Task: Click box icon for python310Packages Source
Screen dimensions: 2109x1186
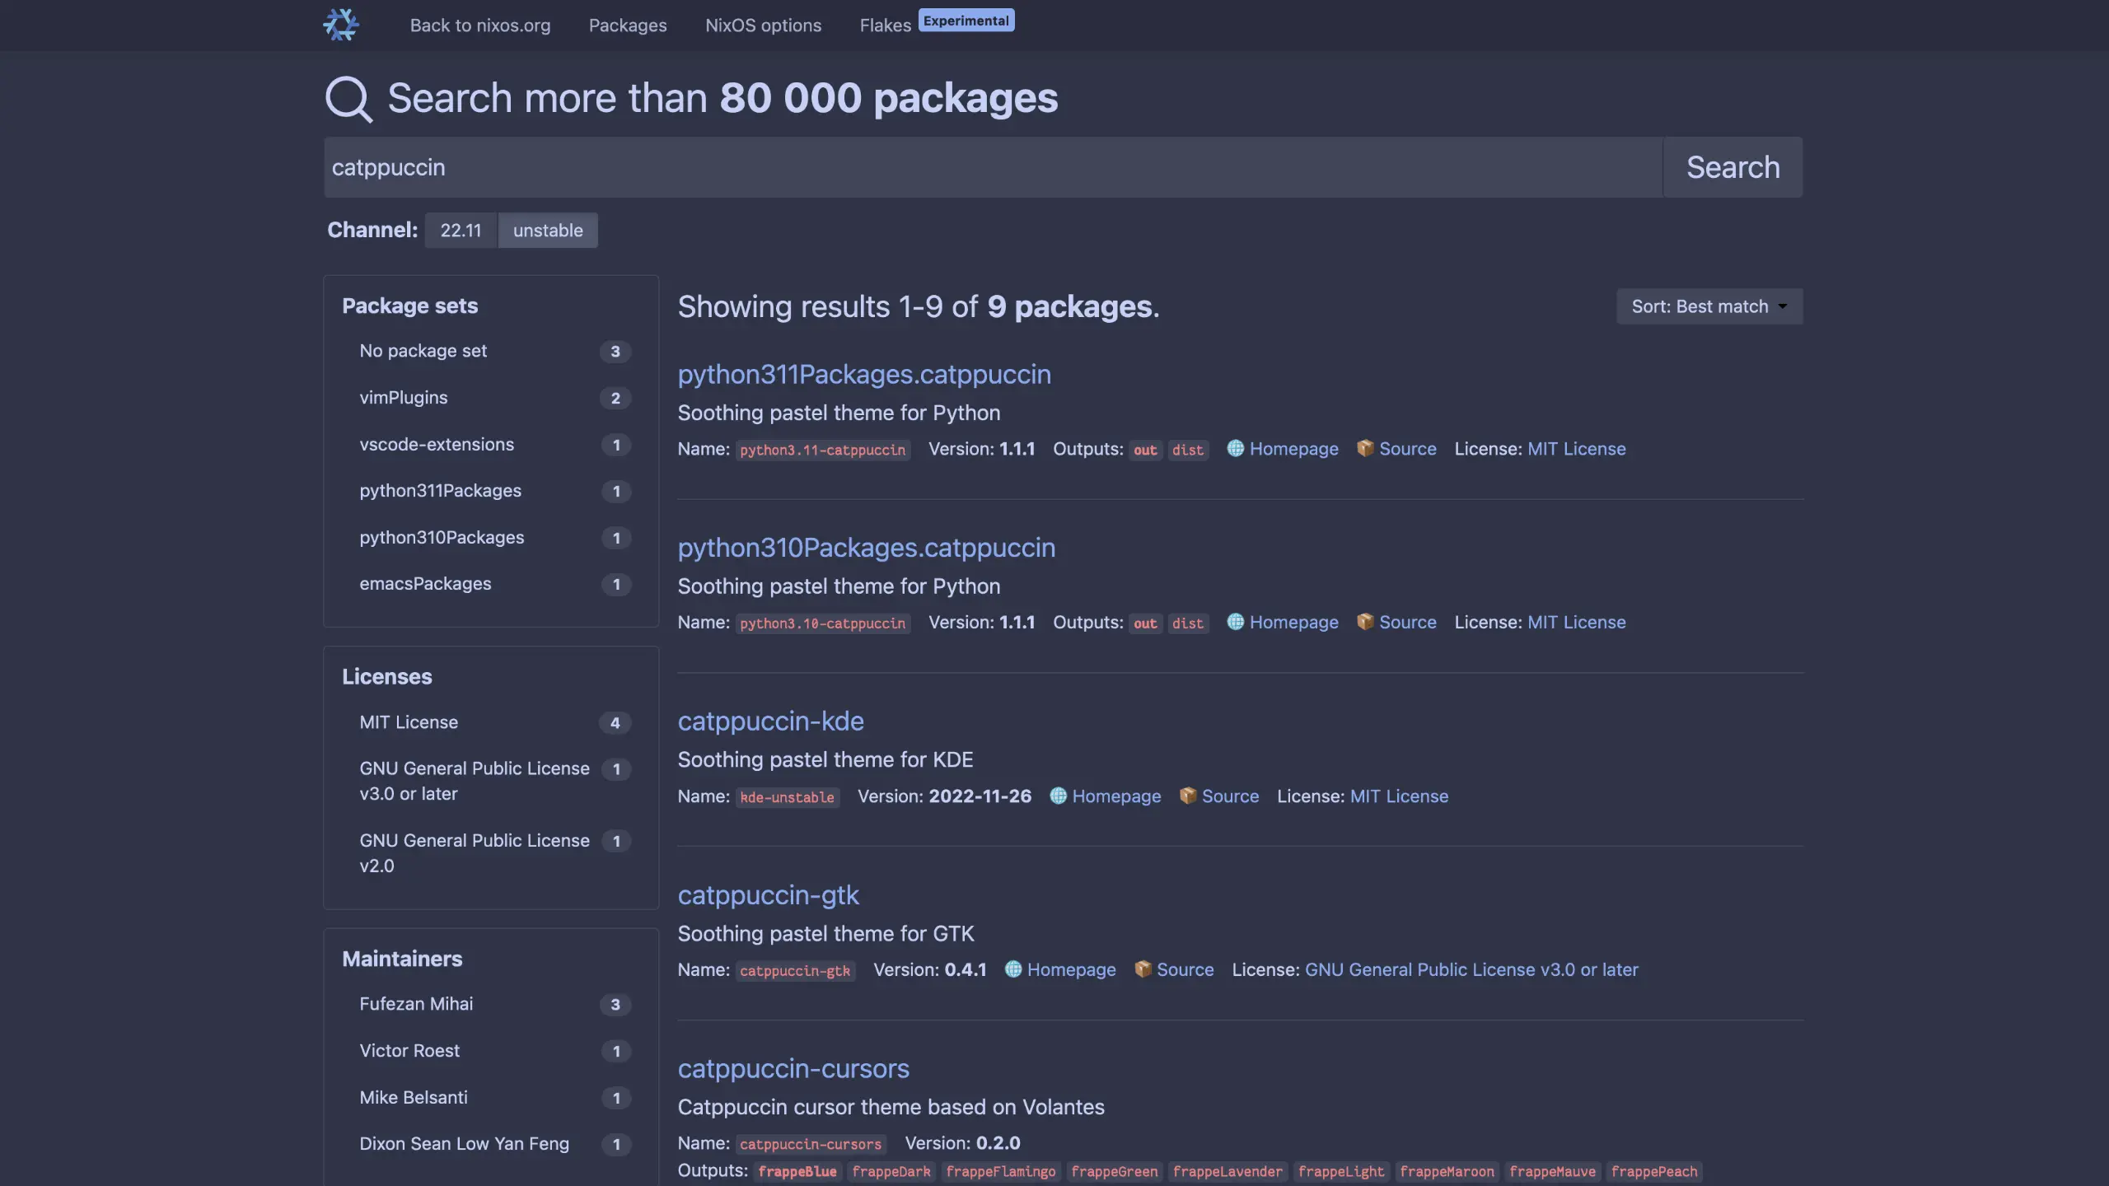Action: click(x=1365, y=622)
